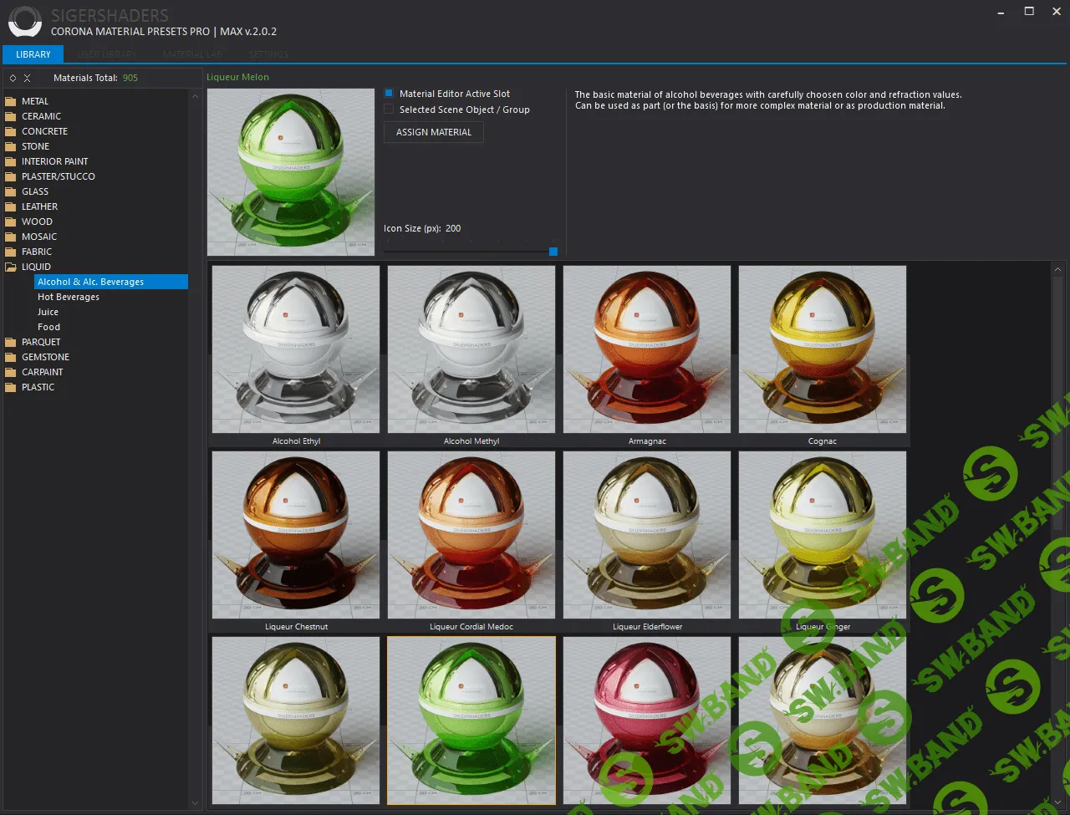Image resolution: width=1070 pixels, height=815 pixels.
Task: Select the Liqueur Cordial Medoc thumbnail
Action: [x=471, y=535]
